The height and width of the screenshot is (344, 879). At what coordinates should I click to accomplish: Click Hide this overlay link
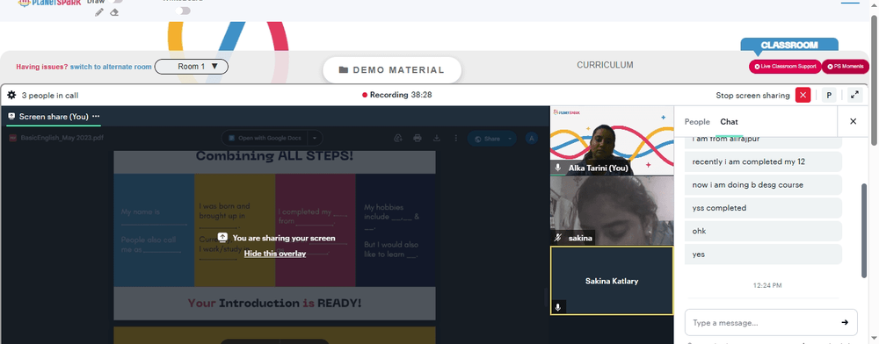tap(274, 254)
